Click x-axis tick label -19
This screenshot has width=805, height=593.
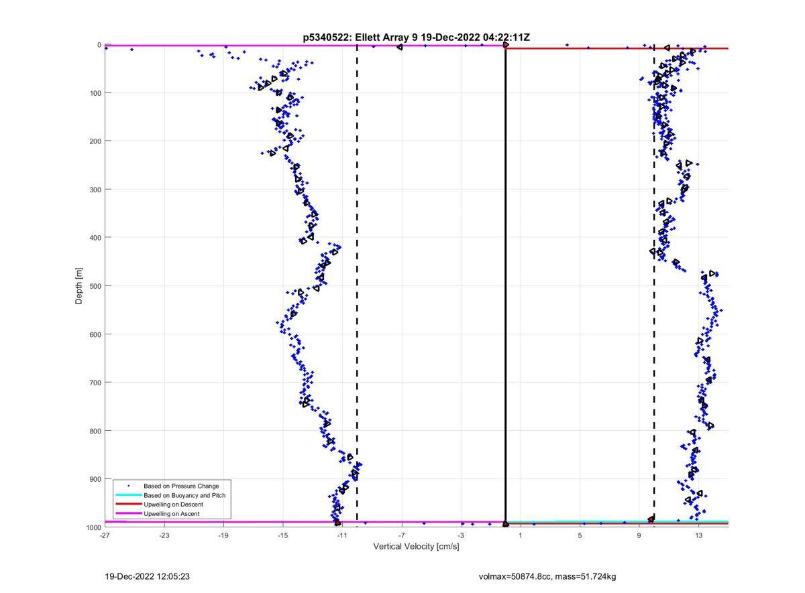223,535
